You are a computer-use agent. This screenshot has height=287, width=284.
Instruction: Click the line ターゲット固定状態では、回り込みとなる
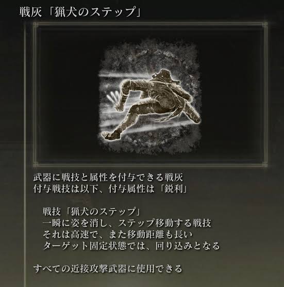pyautogui.click(x=131, y=246)
